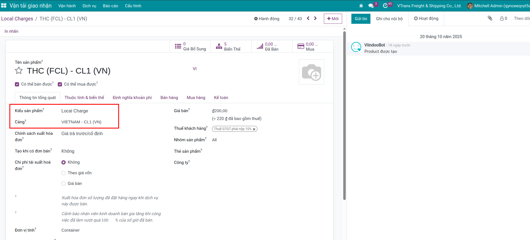Click the paperclip attachment icon
The image size is (530, 240).
tap(490, 18)
